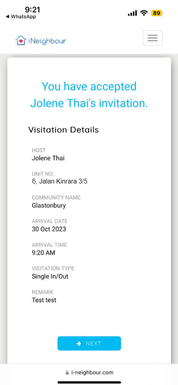178x385 pixels.
Task: Tap the arrival date 30 Oct 2023
Action: point(49,229)
